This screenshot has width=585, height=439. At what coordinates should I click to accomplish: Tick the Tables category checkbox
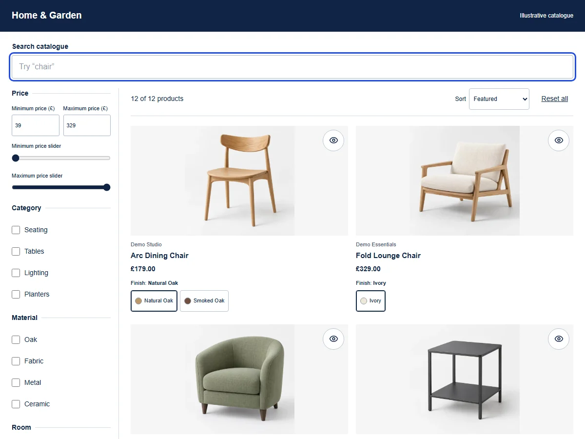pyautogui.click(x=16, y=251)
